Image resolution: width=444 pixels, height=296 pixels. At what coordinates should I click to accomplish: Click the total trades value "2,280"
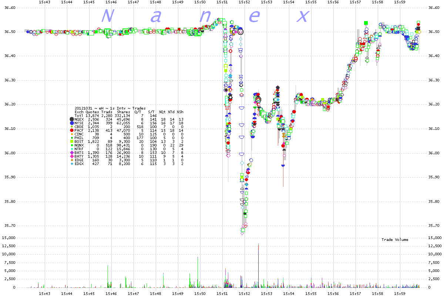tap(107, 115)
